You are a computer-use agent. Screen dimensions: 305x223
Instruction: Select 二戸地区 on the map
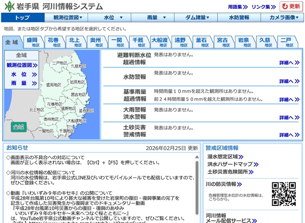click(x=60, y=63)
